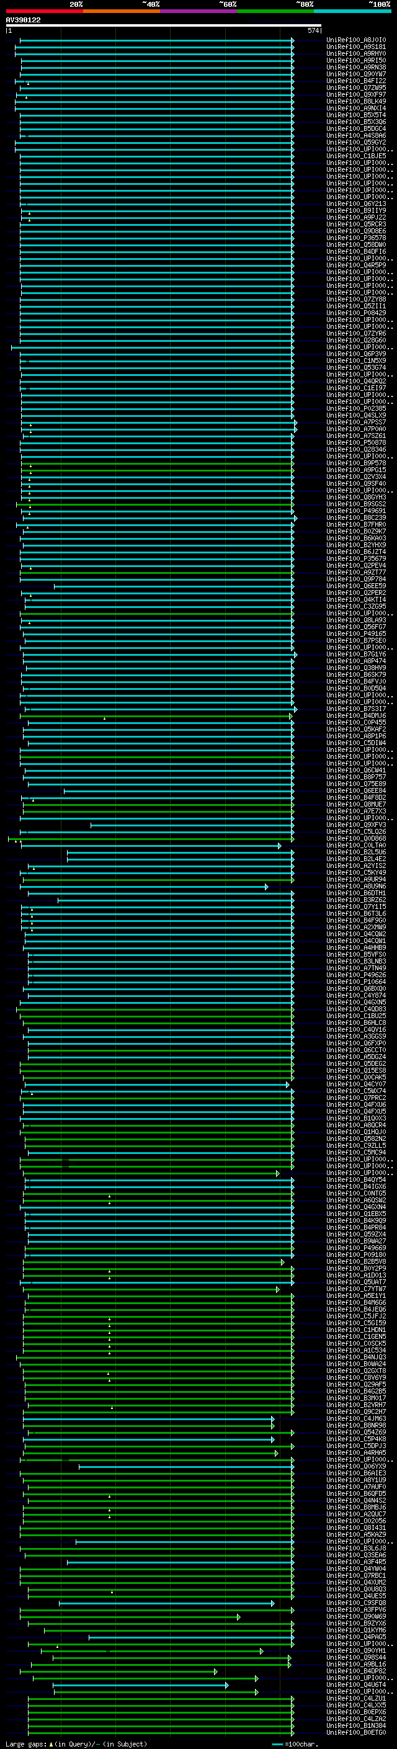Image resolution: width=397 pixels, height=1749 pixels.
Task: Click the cyan ~100% identity legend segment
Action: [x=352, y=12]
